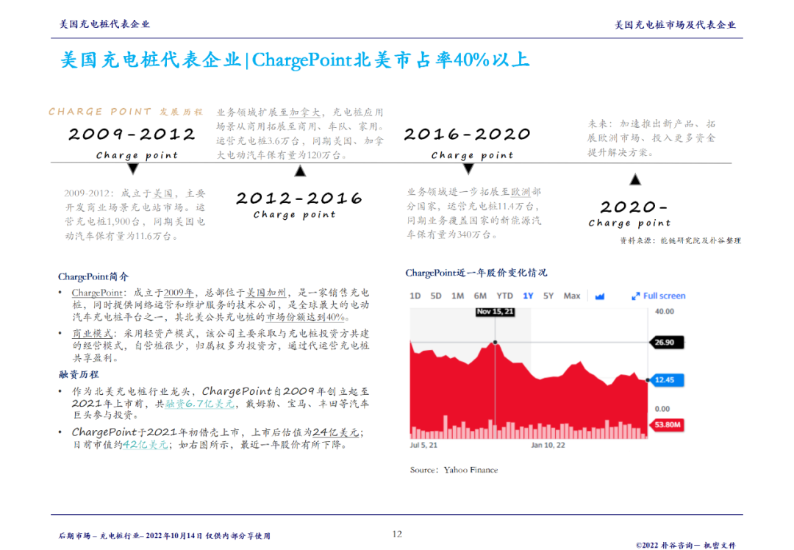The height and width of the screenshot is (550, 794).
Task: Click the 融资历程 section heading
Action: click(79, 374)
